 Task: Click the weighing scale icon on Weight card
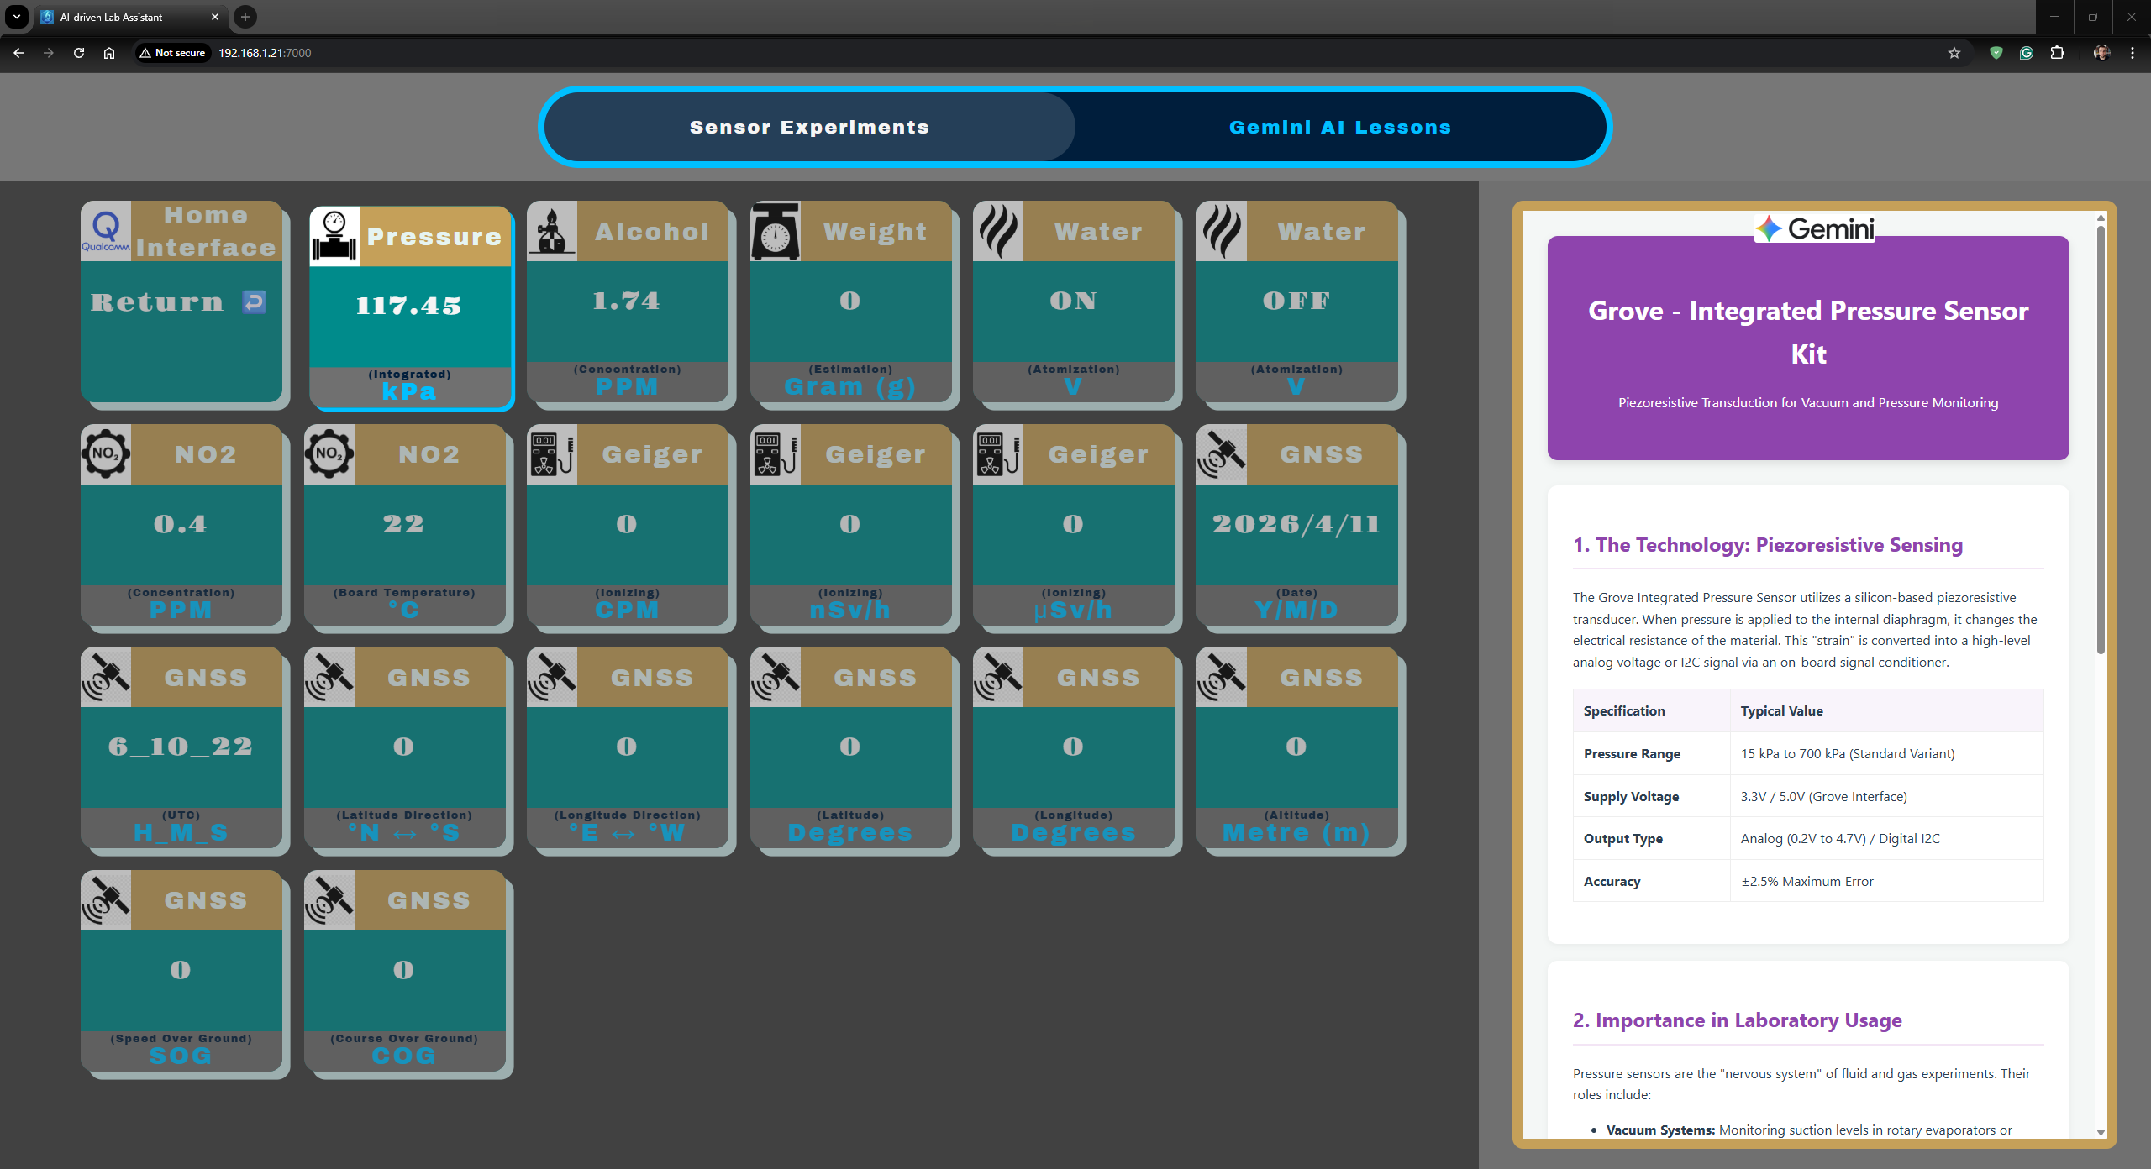(x=776, y=231)
